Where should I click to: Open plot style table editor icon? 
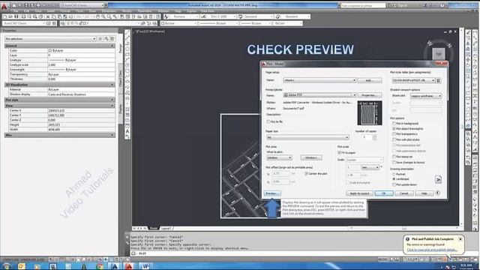pyautogui.click(x=438, y=80)
